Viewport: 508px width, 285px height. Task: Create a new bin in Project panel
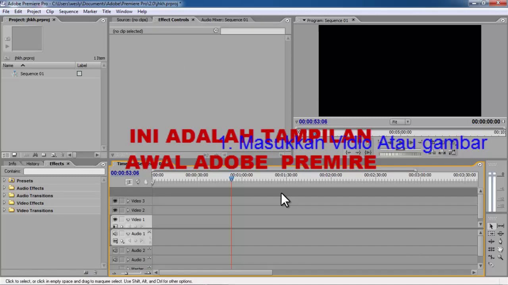click(44, 155)
